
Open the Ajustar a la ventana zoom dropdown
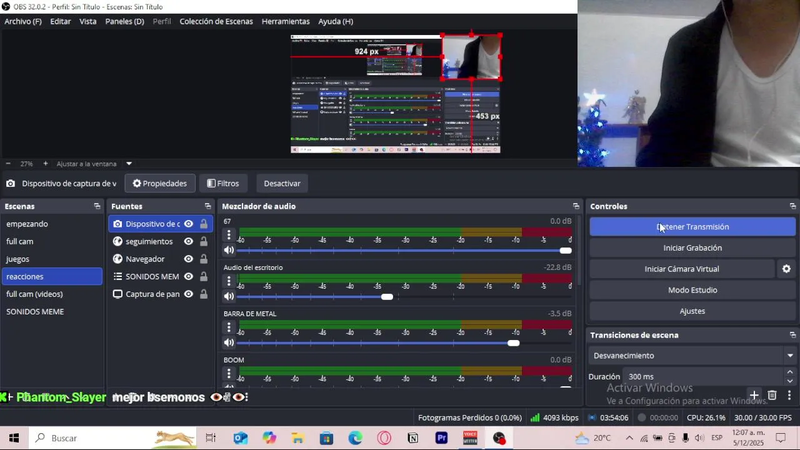tap(129, 164)
